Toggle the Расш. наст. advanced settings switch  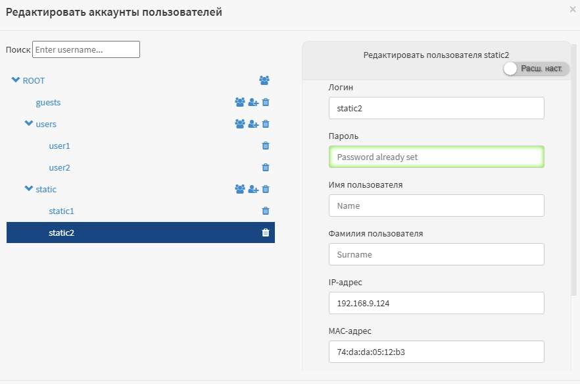(x=536, y=69)
